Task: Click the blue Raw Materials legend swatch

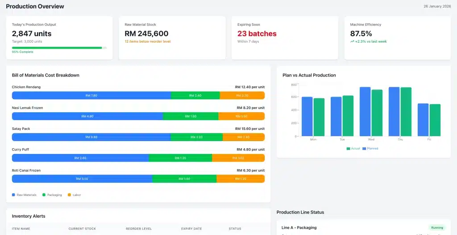Action: [13, 195]
